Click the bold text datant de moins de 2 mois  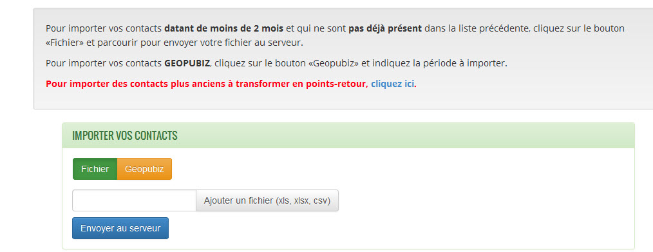[x=224, y=29]
